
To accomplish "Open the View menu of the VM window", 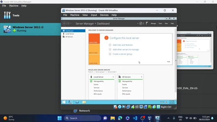I will click(85, 15).
